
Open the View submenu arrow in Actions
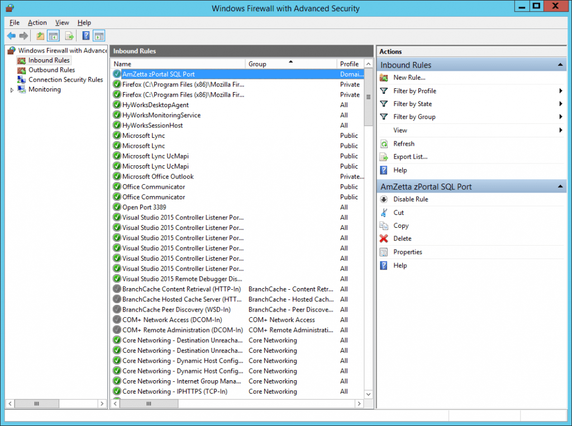[561, 130]
